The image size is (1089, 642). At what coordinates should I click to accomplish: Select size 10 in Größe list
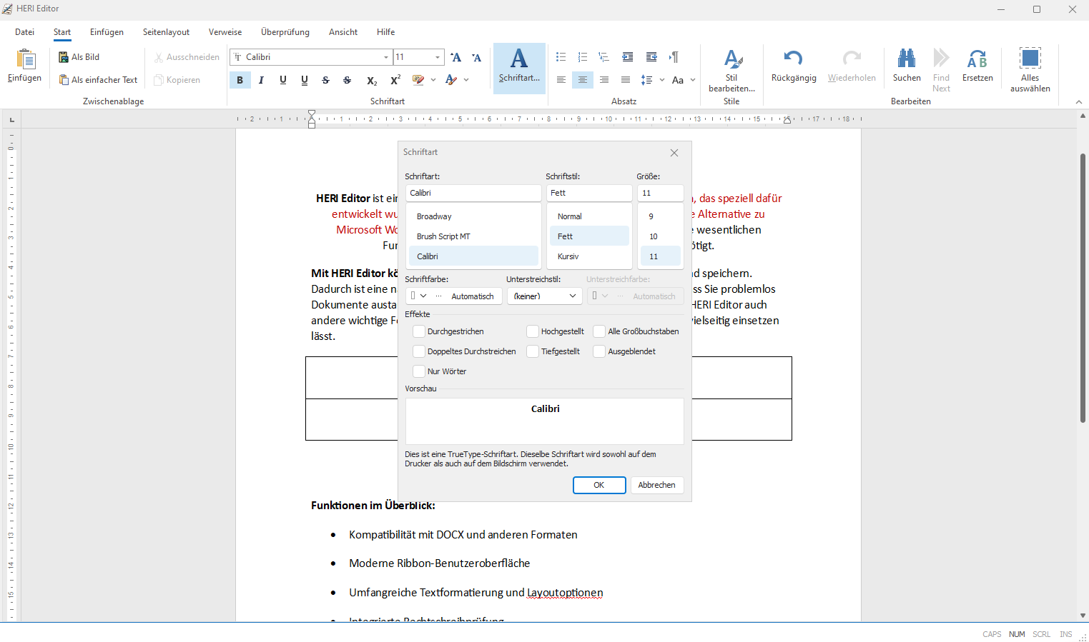click(x=661, y=236)
